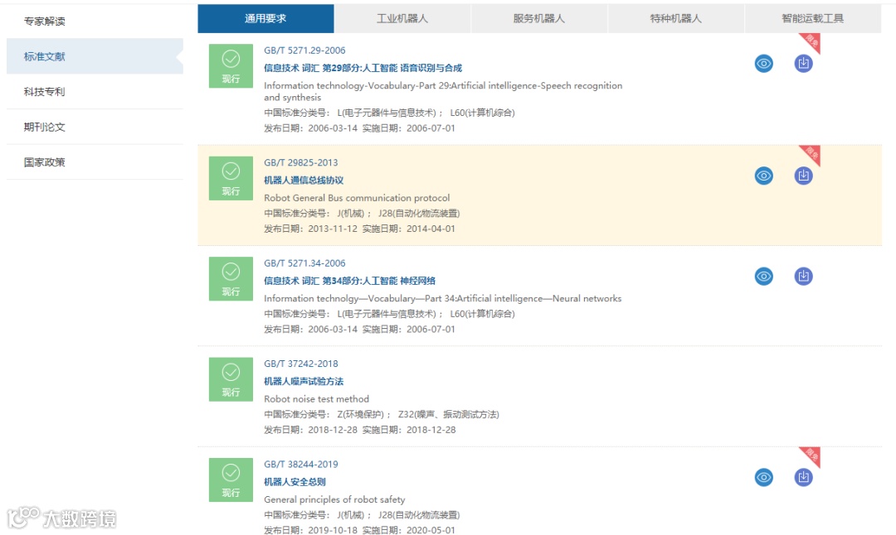Click 现行 status badge of GB/T 29825-2013
The width and height of the screenshot is (896, 535).
[231, 178]
